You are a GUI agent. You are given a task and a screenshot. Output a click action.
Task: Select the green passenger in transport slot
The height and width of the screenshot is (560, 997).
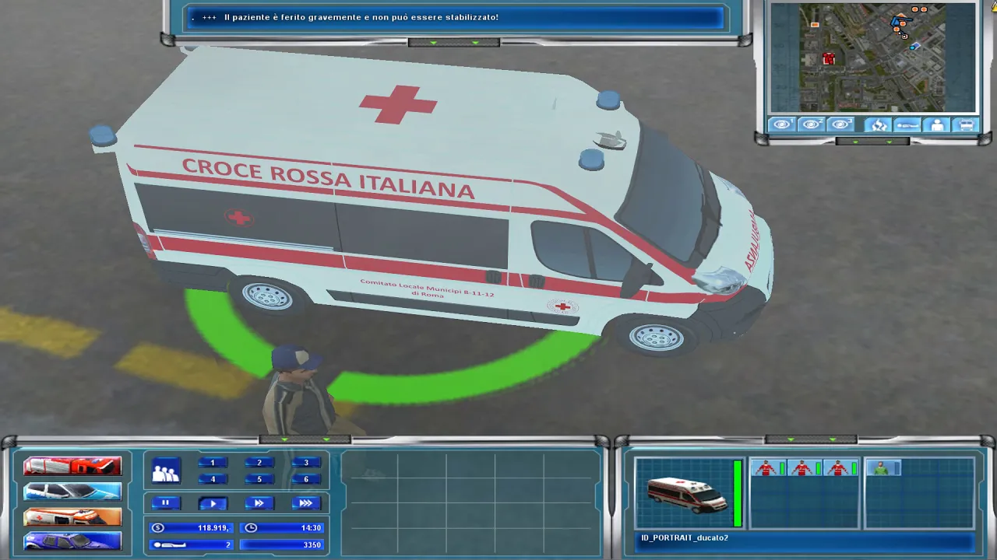(x=883, y=467)
